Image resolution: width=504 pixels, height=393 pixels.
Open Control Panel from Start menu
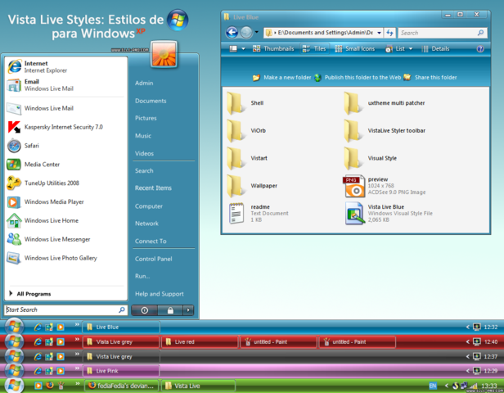[x=153, y=259]
